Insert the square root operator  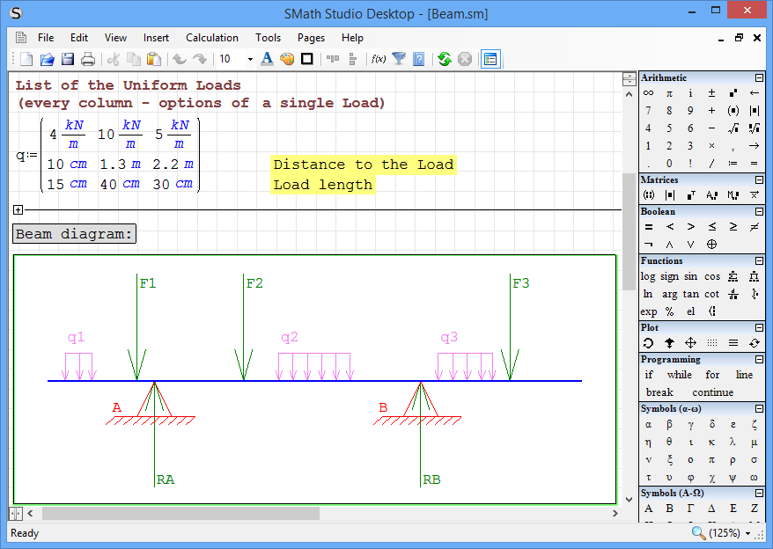pos(733,128)
